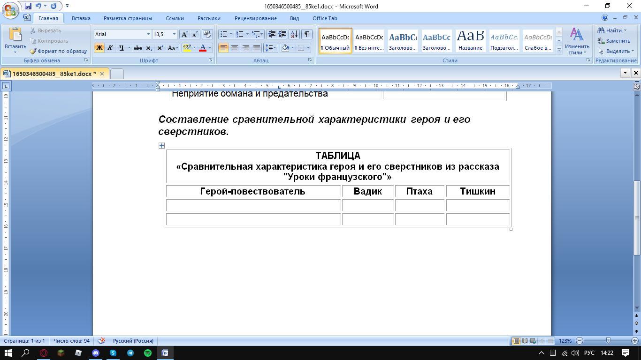Increase font size with grow font icon
The height and width of the screenshot is (360, 641).
click(x=184, y=34)
